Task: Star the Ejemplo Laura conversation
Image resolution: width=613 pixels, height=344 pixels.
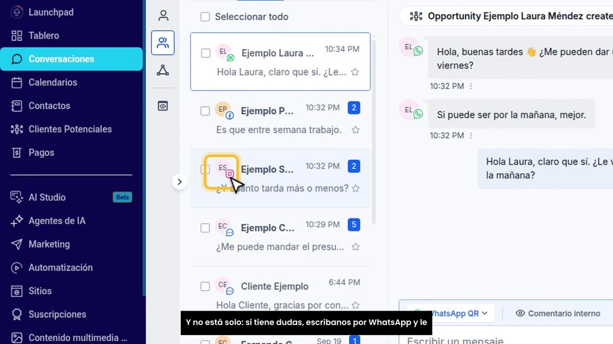Action: click(x=355, y=72)
